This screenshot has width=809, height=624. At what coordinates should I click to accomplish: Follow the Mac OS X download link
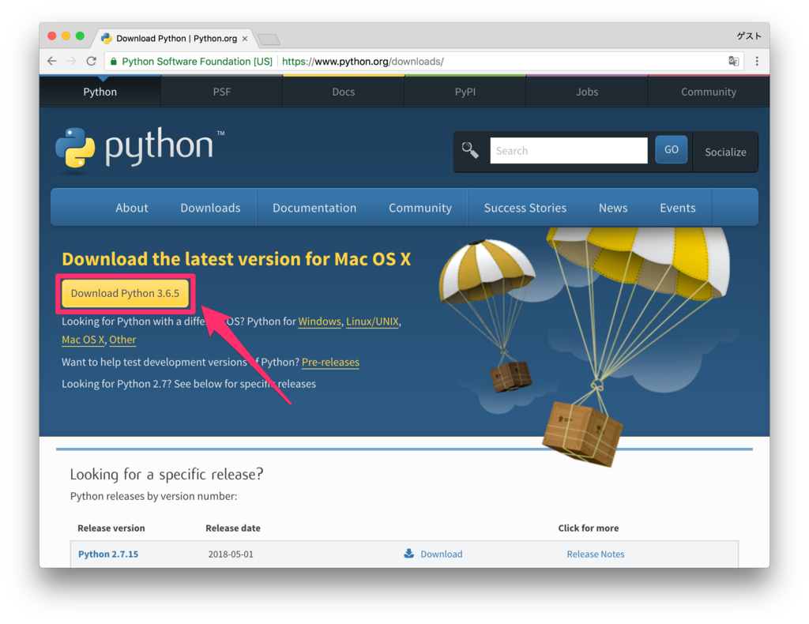(83, 340)
